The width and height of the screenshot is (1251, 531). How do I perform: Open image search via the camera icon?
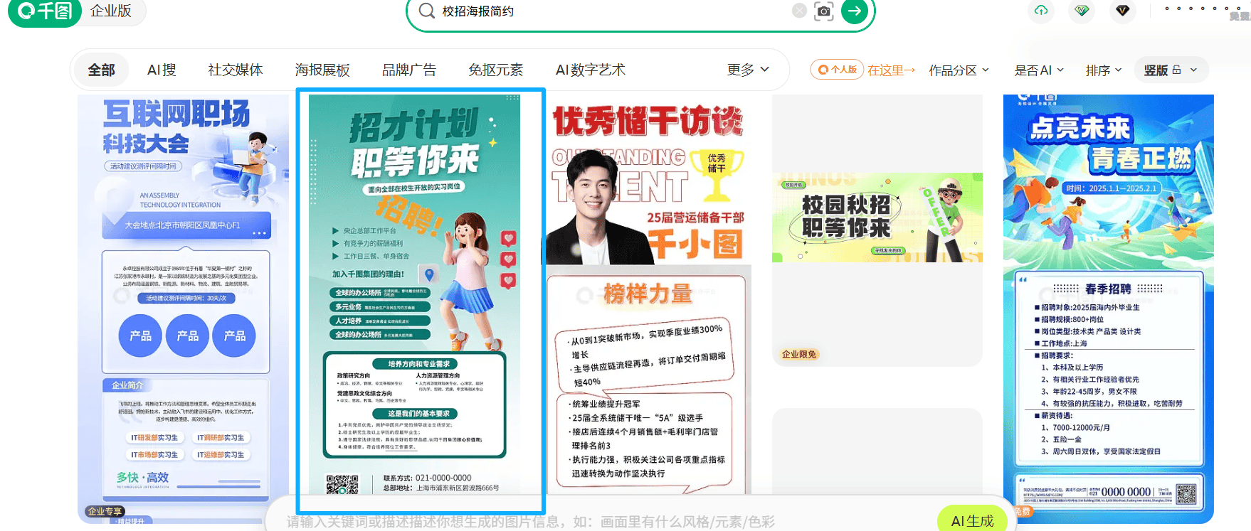pos(823,11)
